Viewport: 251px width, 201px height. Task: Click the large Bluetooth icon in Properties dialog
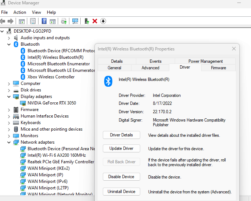coord(108,81)
